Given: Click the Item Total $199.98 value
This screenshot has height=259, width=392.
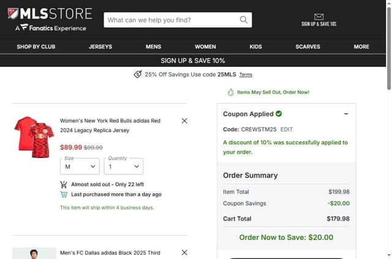Looking at the screenshot, I should [339, 192].
